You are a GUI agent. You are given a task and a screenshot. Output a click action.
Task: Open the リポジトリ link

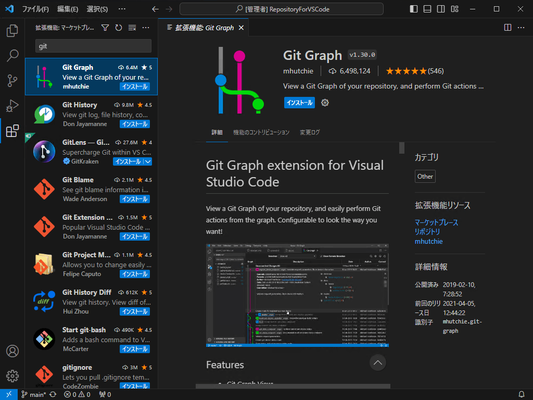click(x=427, y=232)
